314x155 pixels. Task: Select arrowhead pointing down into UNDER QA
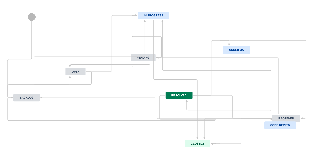[229, 45]
